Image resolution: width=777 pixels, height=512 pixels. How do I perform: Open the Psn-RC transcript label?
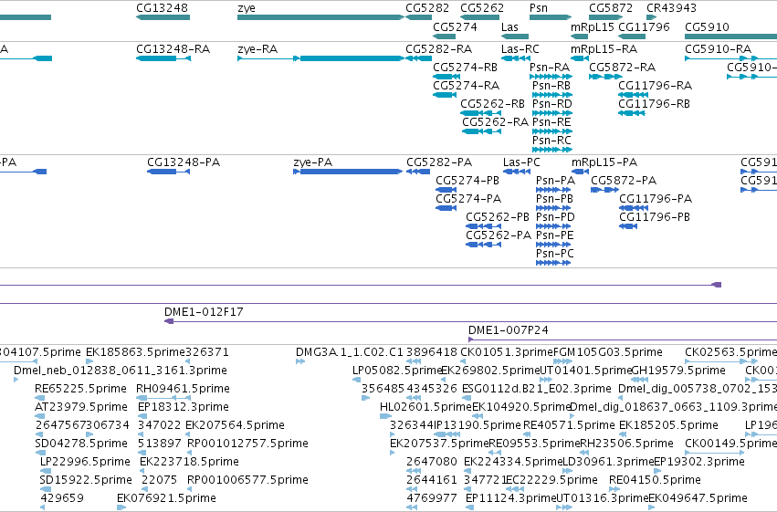(x=551, y=141)
